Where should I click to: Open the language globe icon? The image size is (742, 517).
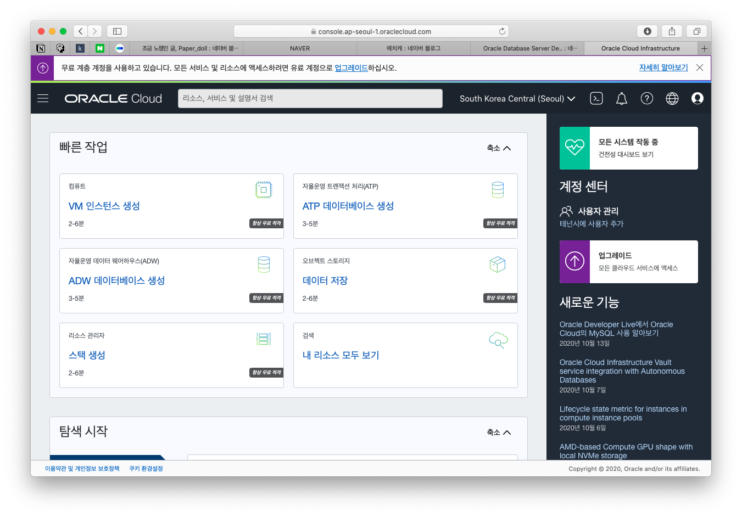[672, 98]
